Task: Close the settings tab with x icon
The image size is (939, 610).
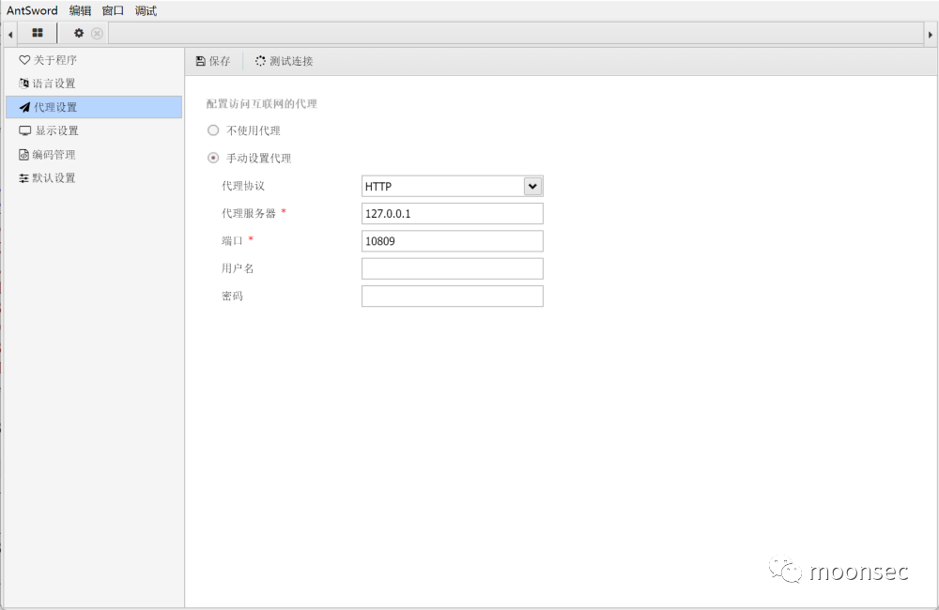Action: 97,34
